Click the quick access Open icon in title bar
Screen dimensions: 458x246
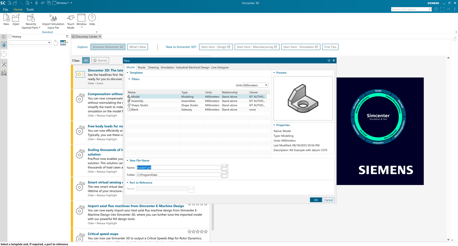point(15,3)
